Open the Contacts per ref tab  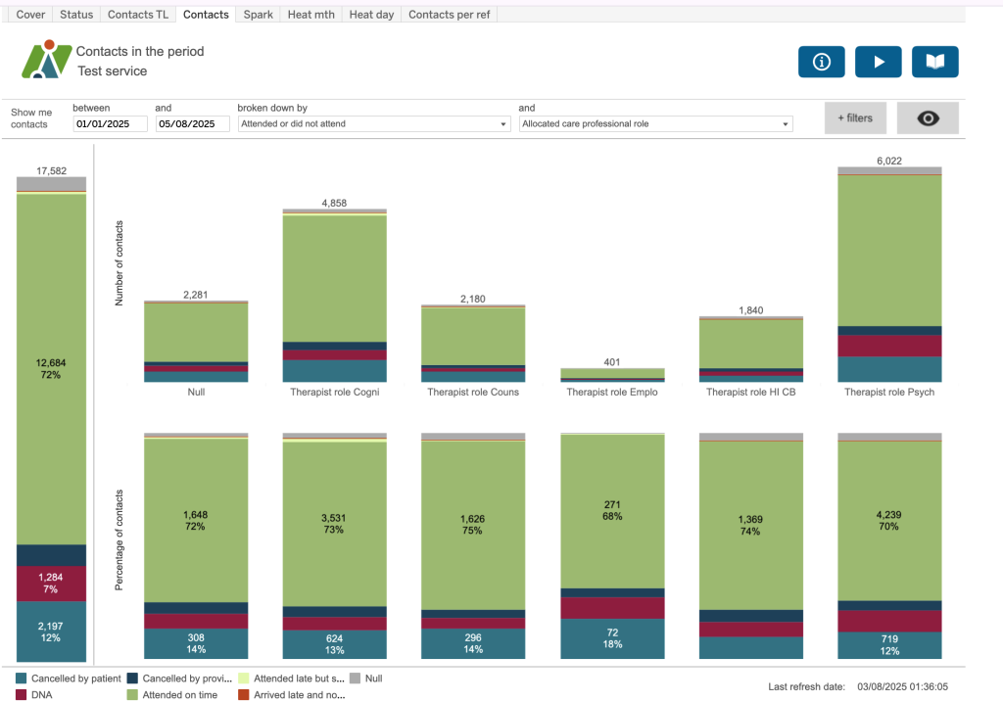tap(450, 15)
